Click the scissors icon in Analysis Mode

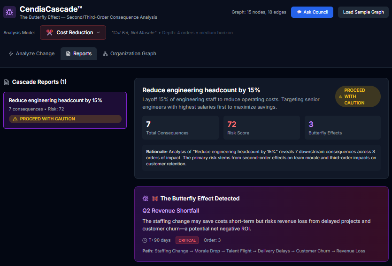(49, 33)
